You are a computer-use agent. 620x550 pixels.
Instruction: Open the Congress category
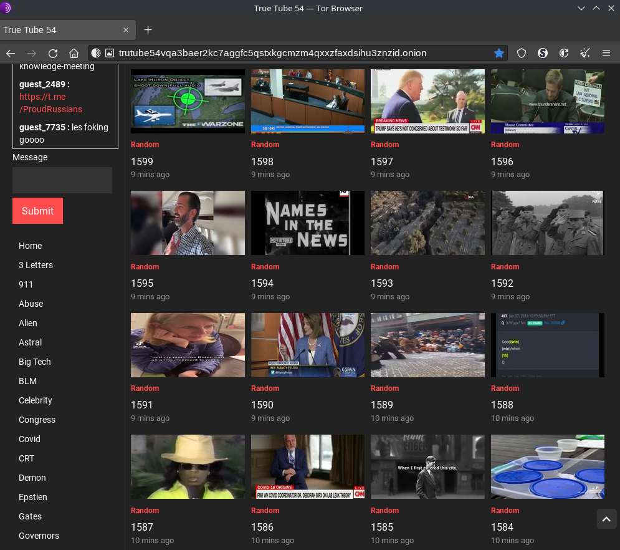pyautogui.click(x=37, y=420)
